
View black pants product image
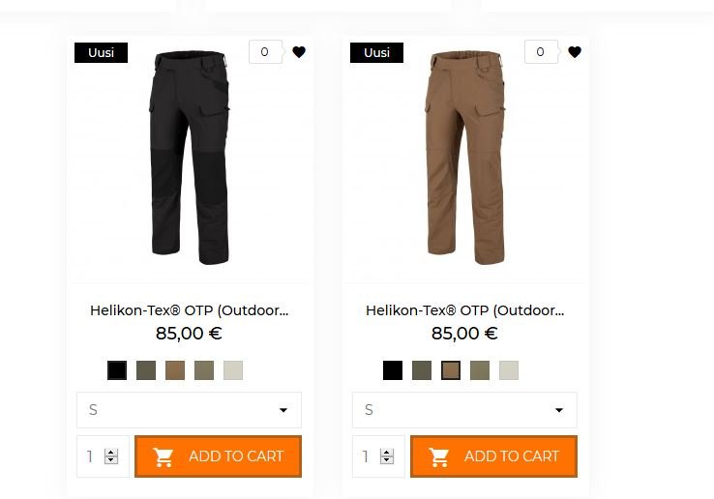[x=190, y=158]
